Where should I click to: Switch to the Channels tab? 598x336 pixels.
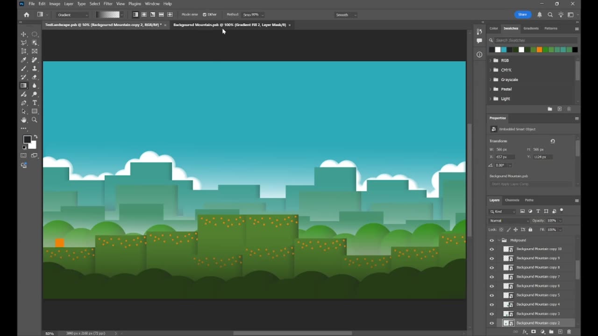point(512,200)
